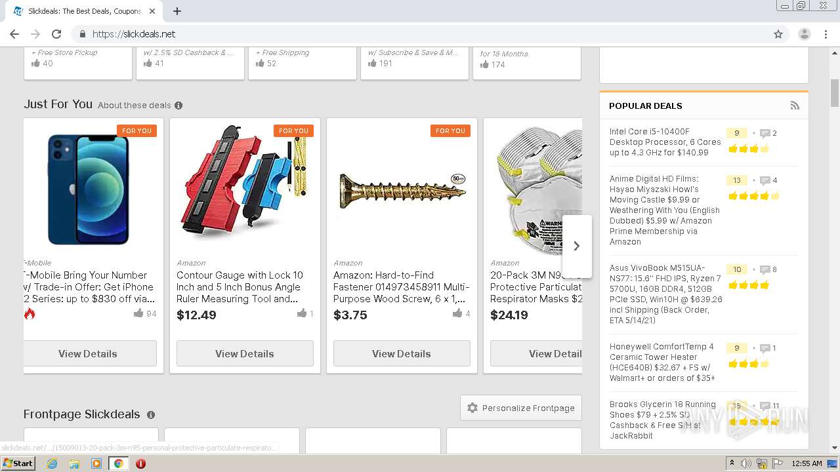Open the file explorer taskbar icon
The width and height of the screenshot is (840, 472).
pos(74,463)
